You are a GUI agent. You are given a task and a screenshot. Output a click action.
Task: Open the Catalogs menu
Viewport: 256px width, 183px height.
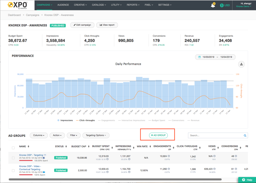coord(99,5)
